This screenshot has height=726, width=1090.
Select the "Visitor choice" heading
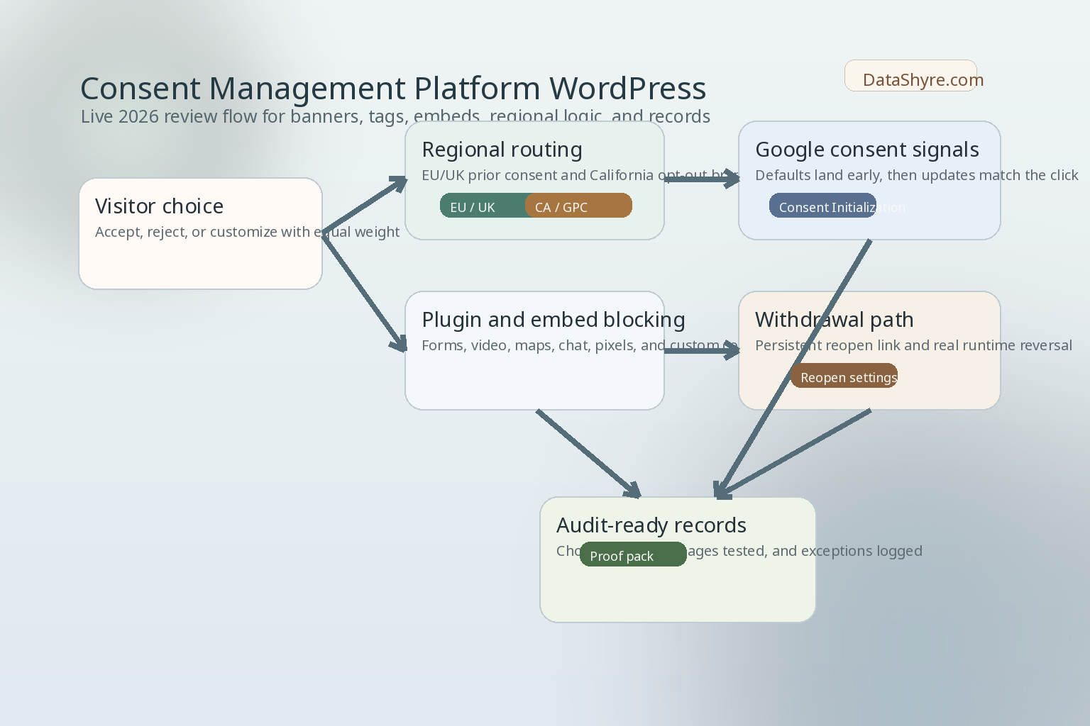coord(160,206)
